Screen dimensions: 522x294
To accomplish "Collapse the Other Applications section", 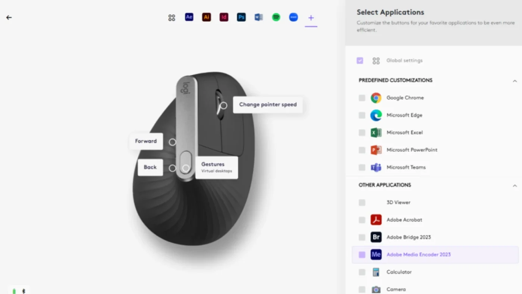I will [x=515, y=185].
